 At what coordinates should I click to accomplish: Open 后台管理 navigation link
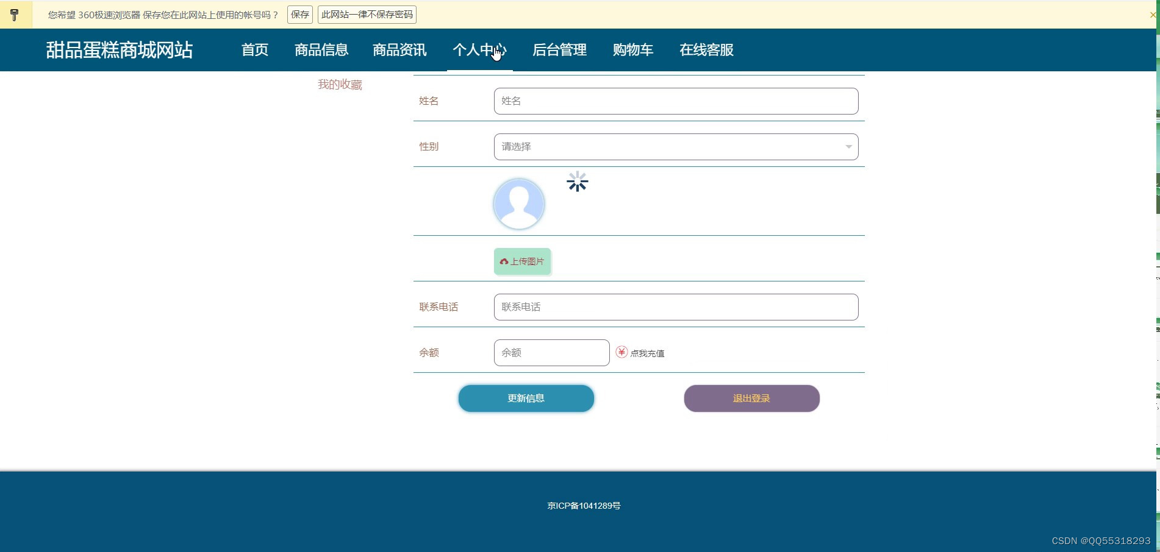coord(560,50)
